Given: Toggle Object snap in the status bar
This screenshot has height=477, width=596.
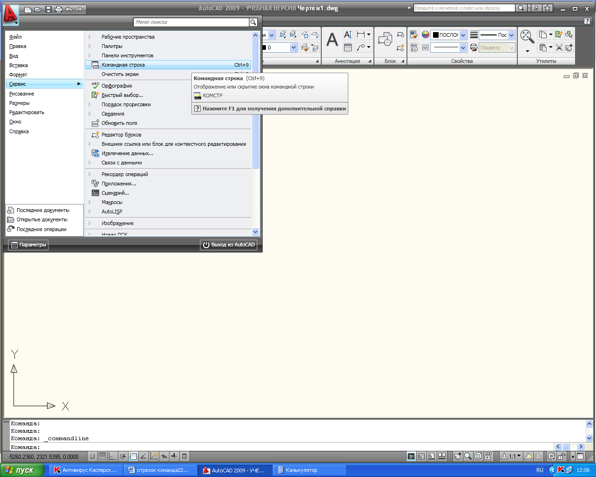Looking at the screenshot, I should (x=133, y=457).
